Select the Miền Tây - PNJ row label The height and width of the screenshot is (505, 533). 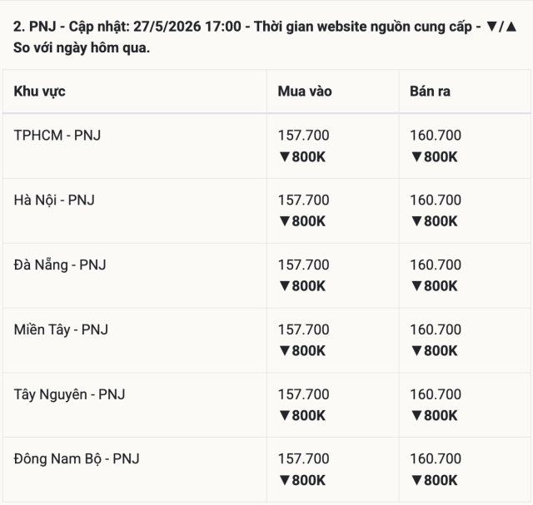click(x=61, y=329)
